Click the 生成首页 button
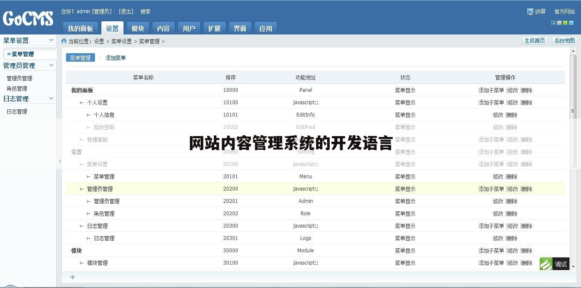 [x=535, y=40]
